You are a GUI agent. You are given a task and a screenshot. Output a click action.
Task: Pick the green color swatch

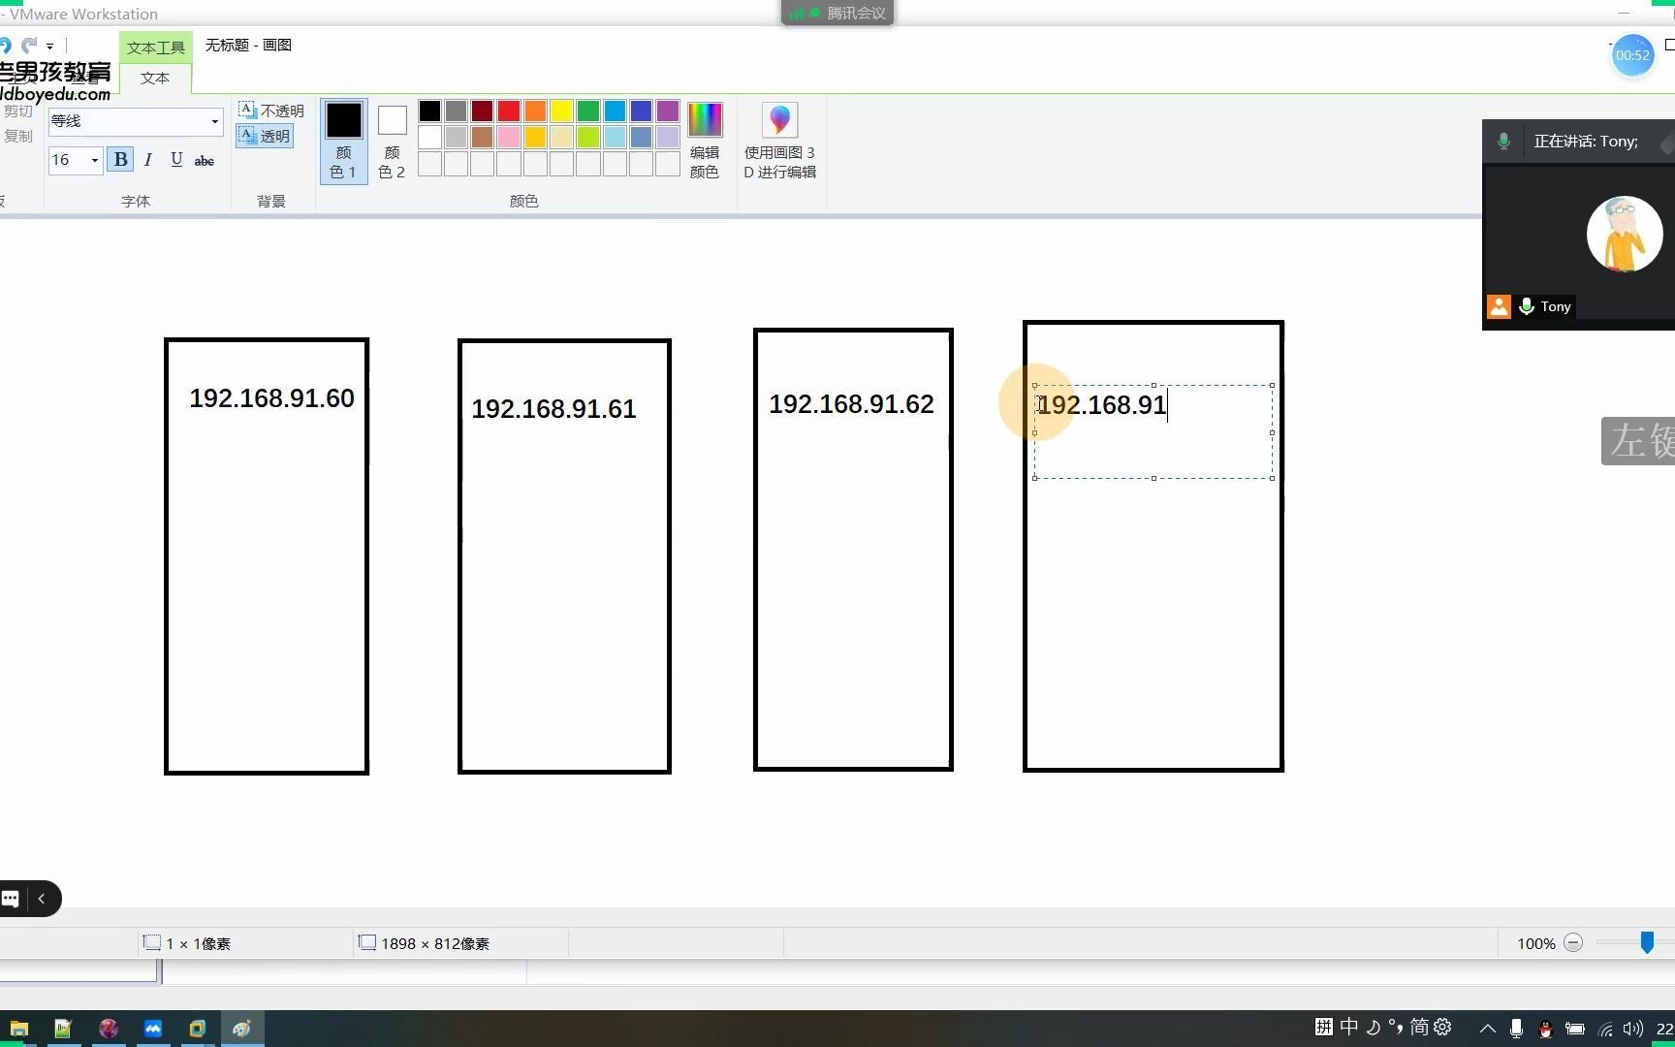click(x=587, y=111)
